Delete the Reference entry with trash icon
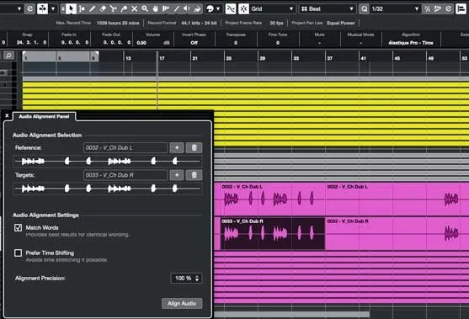Screen dimensions: 469x319 pyautogui.click(x=194, y=147)
